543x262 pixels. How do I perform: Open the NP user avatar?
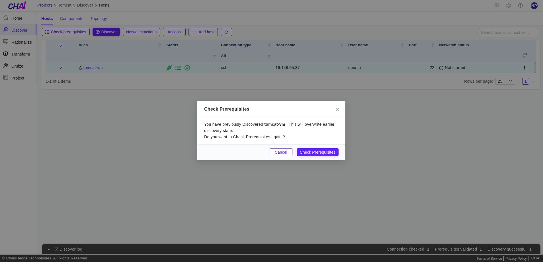tap(534, 6)
